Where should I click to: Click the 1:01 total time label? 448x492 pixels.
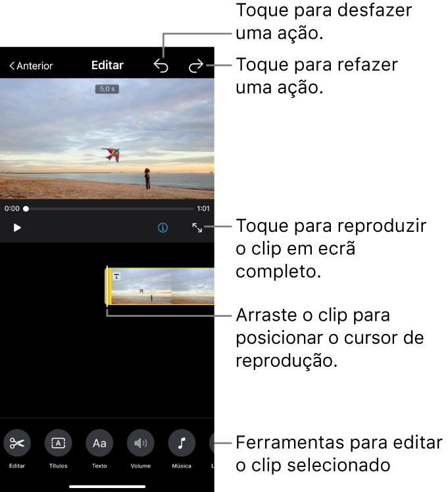pos(203,209)
